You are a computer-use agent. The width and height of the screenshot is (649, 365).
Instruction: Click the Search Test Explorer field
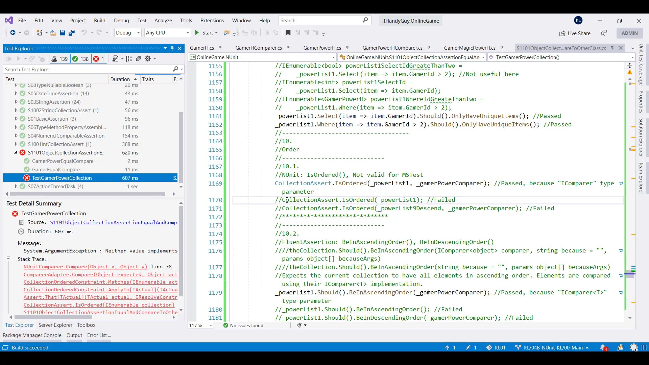tap(88, 69)
